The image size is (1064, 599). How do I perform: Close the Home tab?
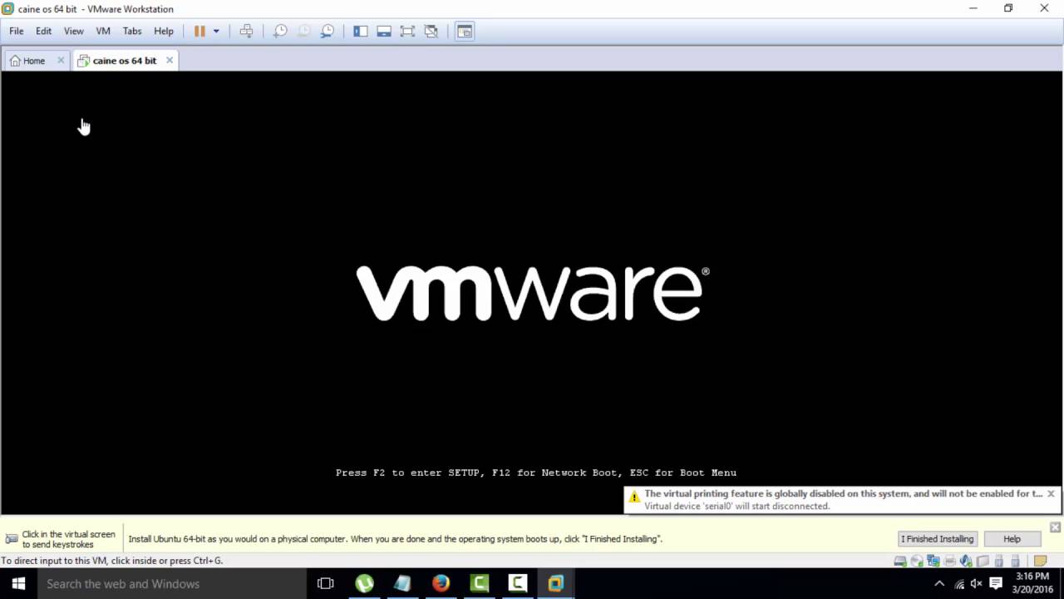pos(61,60)
